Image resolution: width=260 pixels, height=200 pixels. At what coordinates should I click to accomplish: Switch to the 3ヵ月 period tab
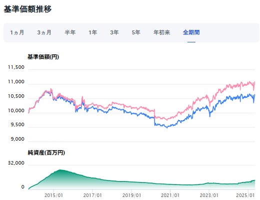tap(44, 32)
